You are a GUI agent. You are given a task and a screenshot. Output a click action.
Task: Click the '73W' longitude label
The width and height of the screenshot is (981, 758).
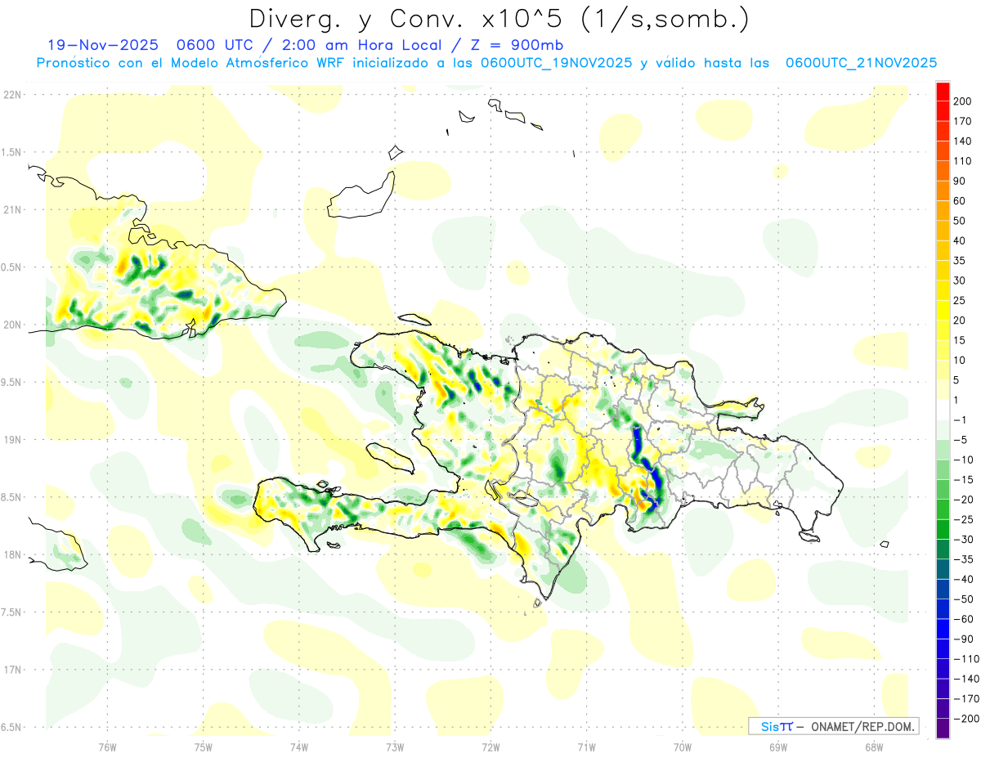395,747
